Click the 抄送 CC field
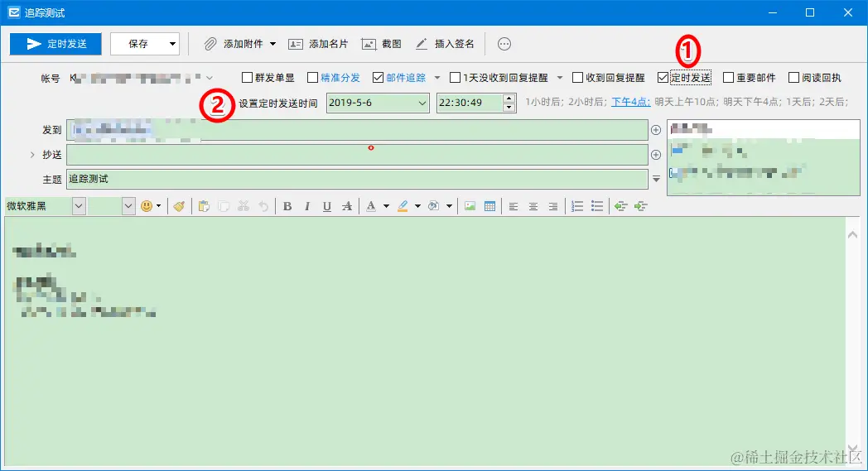 (357, 155)
